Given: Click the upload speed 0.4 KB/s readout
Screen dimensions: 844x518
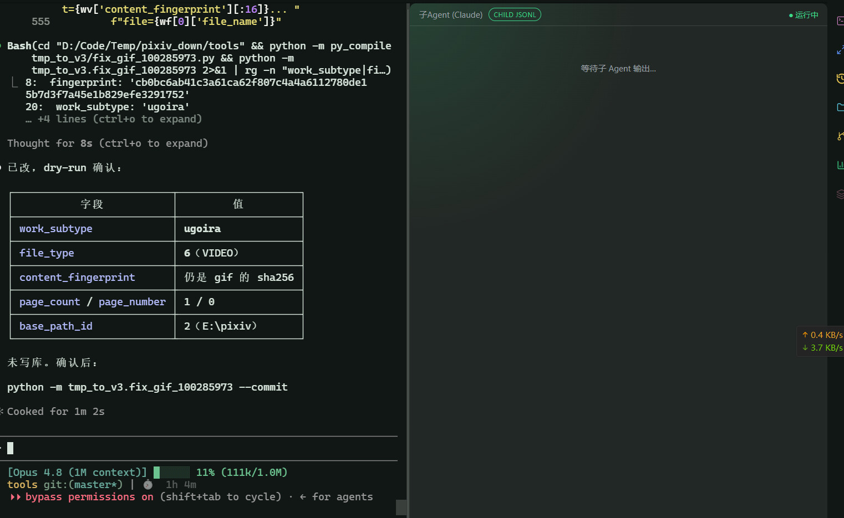Looking at the screenshot, I should (822, 335).
